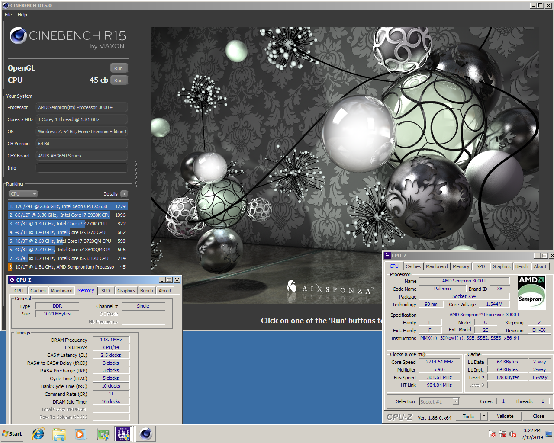554x443 pixels.
Task: Select ranking row Intel Core i7-3930K
Action: point(68,215)
